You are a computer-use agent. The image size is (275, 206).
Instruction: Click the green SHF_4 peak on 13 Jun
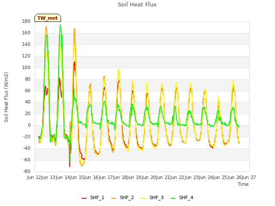tap(60, 25)
